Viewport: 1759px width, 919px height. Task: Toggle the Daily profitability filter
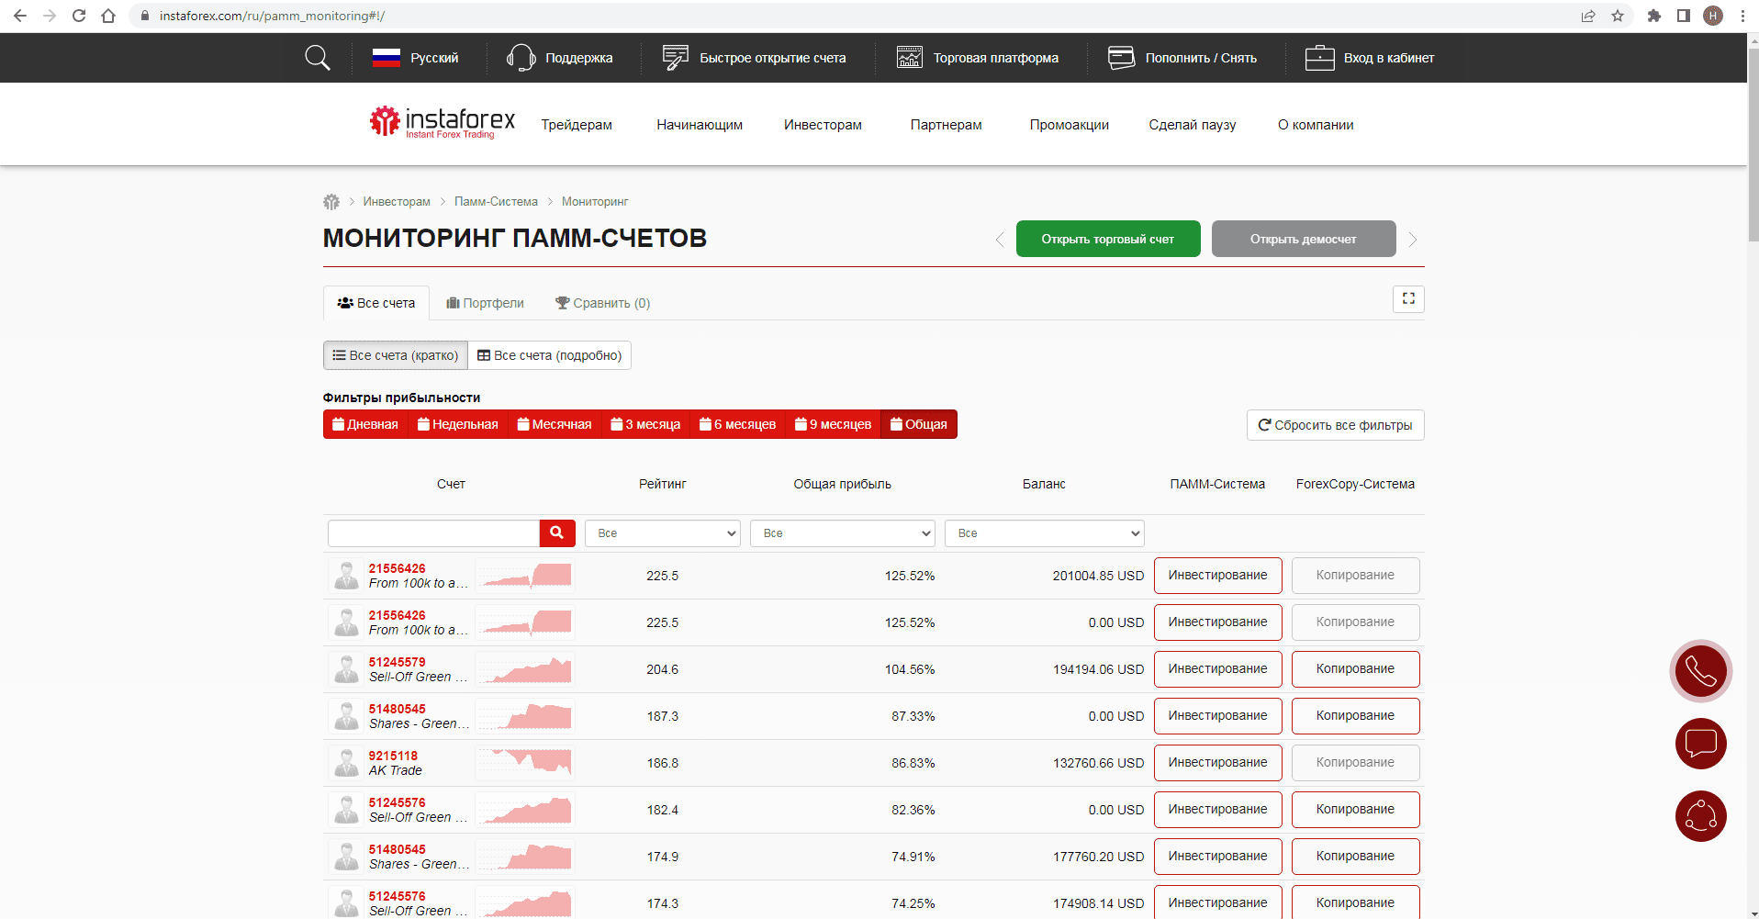(365, 424)
